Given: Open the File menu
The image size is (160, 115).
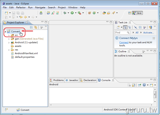Looking at the screenshot, I should tap(5, 8).
